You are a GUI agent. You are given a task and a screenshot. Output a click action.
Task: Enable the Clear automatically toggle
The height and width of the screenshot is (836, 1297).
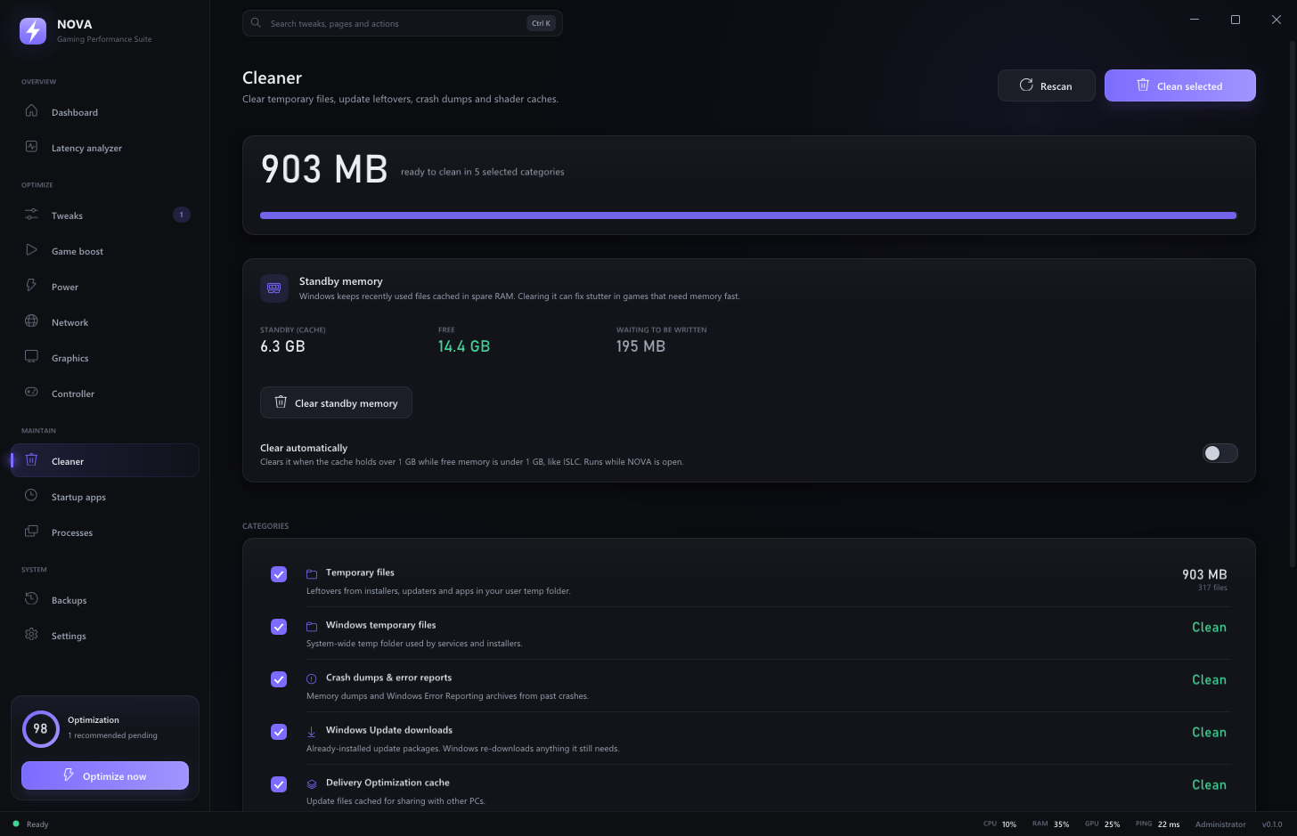[1220, 453]
